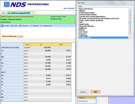135x104 pixels.
Task: Click the Ca a.f. value 60,000
Action: coord(48,51)
